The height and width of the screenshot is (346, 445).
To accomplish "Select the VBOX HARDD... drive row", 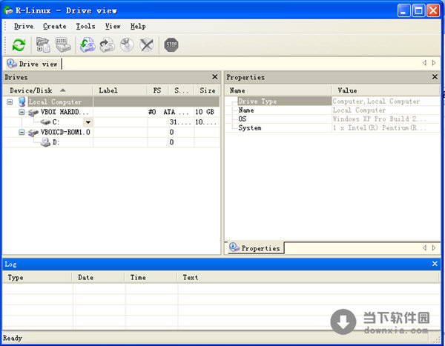I will 111,112.
